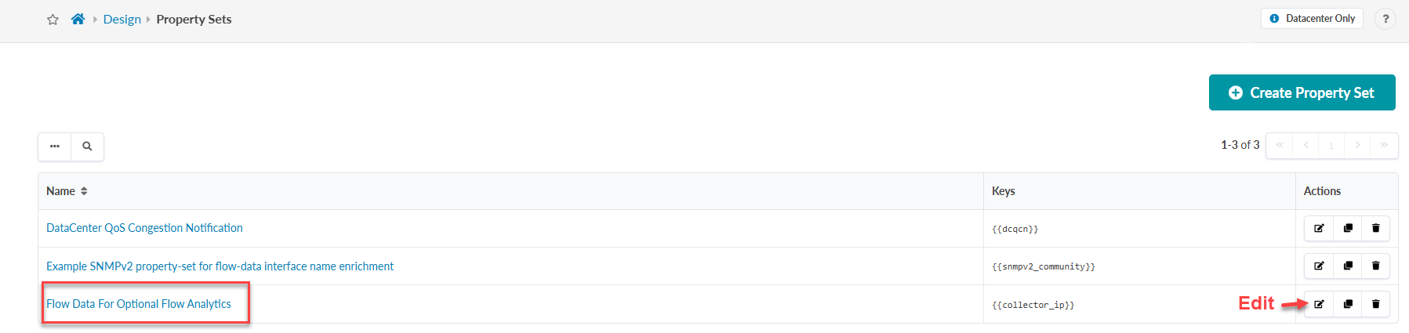This screenshot has width=1409, height=333.
Task: Clone the DataCenter QoS Congestion Notification set
Action: [1348, 228]
